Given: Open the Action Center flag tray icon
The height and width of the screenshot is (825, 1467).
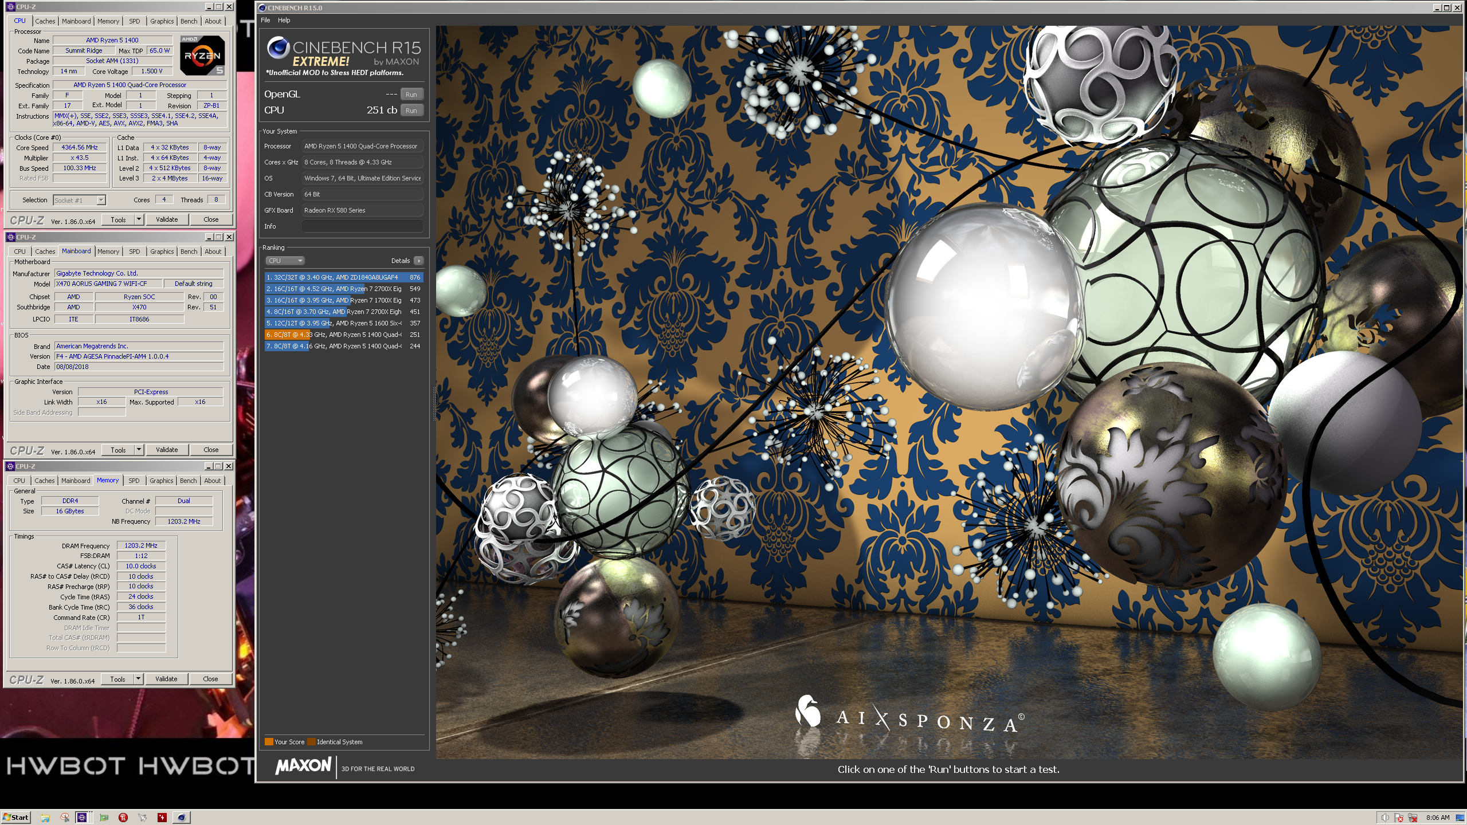Looking at the screenshot, I should click(x=1399, y=818).
